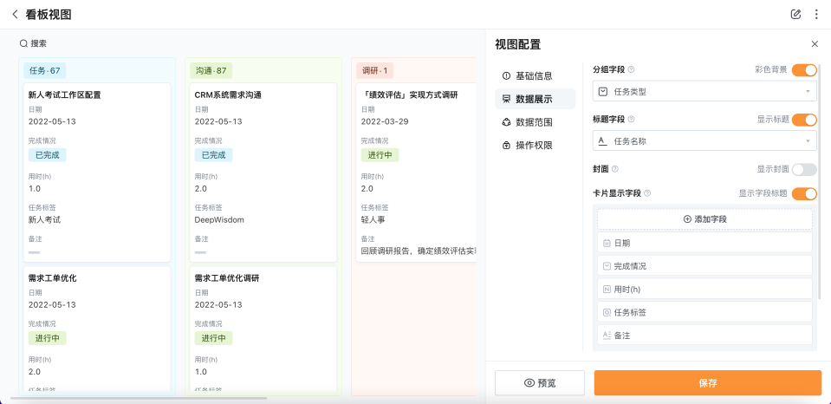This screenshot has width=831, height=404.
Task: Click 进行中 tag on 绩效评估 card
Action: 380,155
